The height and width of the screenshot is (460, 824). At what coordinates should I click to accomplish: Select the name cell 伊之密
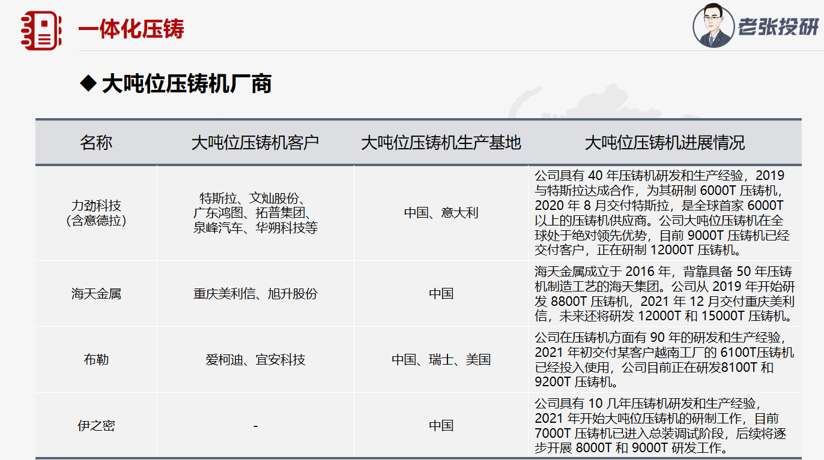[96, 426]
